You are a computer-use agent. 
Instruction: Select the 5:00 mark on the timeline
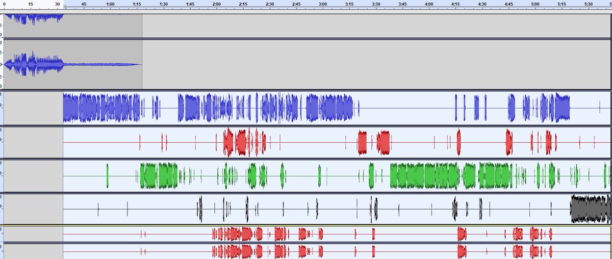[x=534, y=4]
